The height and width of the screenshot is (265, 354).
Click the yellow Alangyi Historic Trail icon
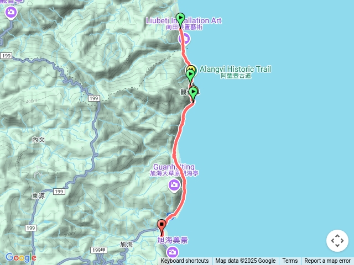tap(191, 68)
